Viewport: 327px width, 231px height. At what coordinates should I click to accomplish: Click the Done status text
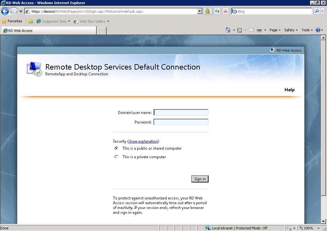(x=4, y=228)
